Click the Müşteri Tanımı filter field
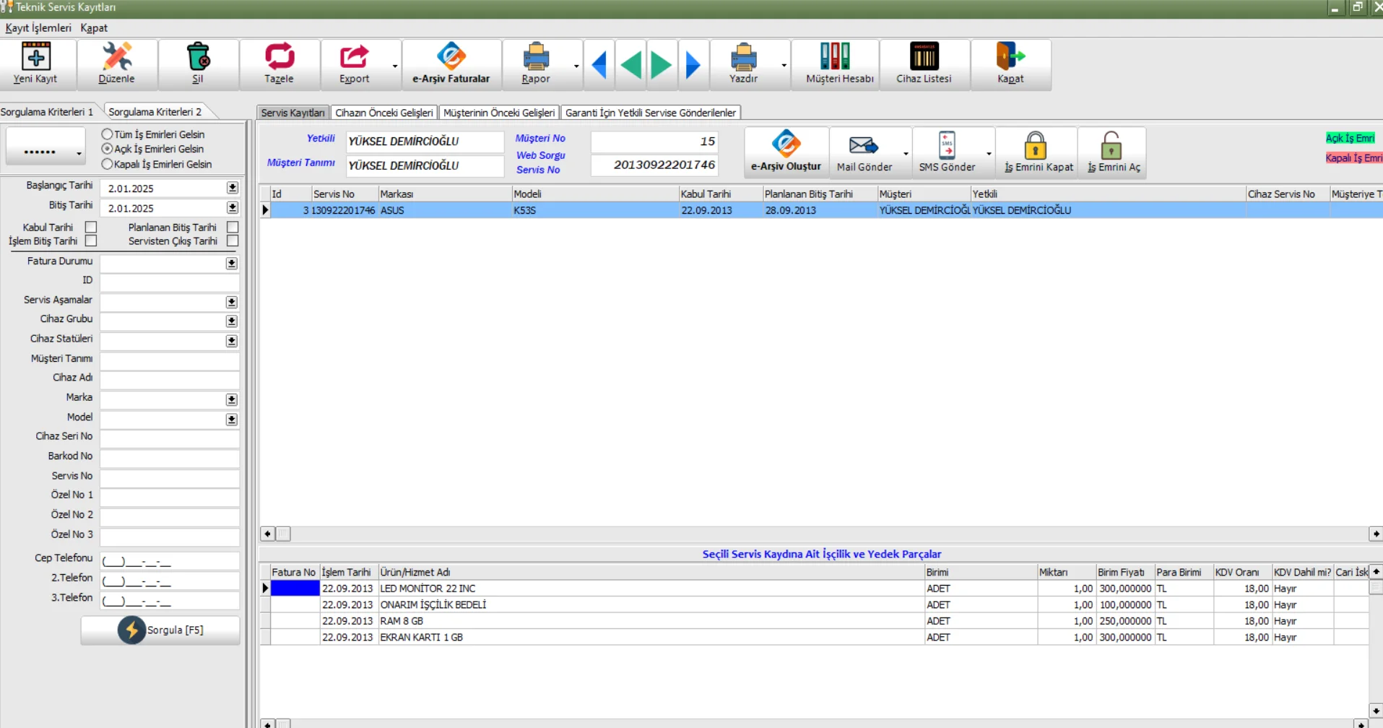 click(170, 361)
